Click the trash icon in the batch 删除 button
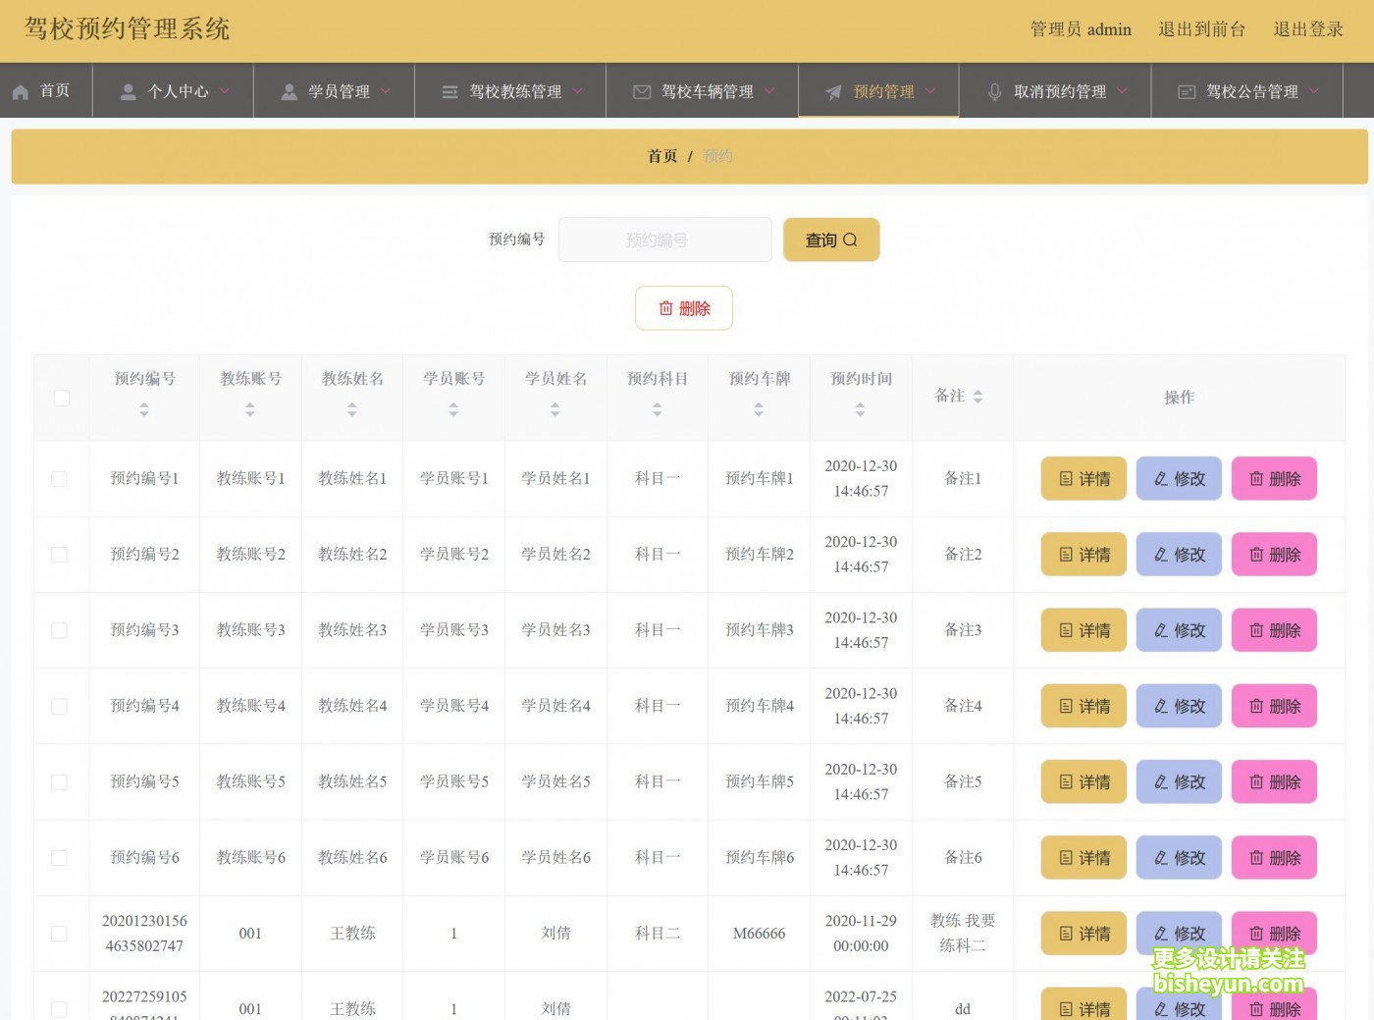1374x1020 pixels. (x=666, y=308)
